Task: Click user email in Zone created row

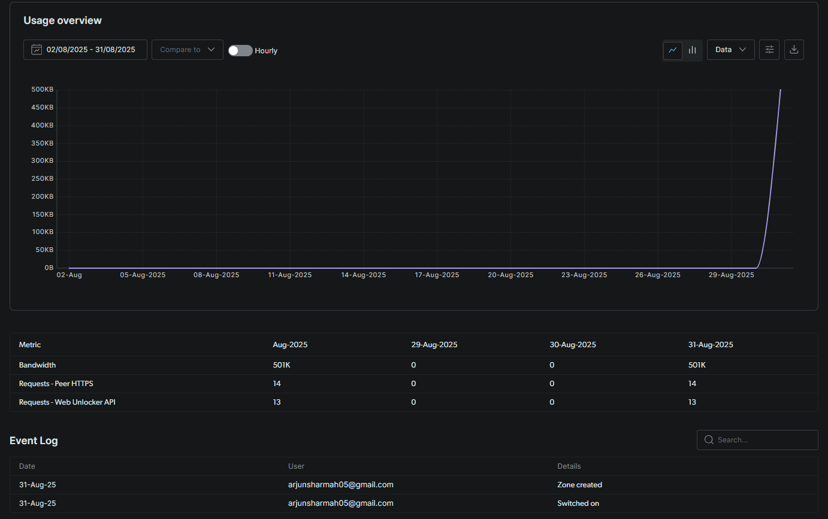Action: [341, 485]
